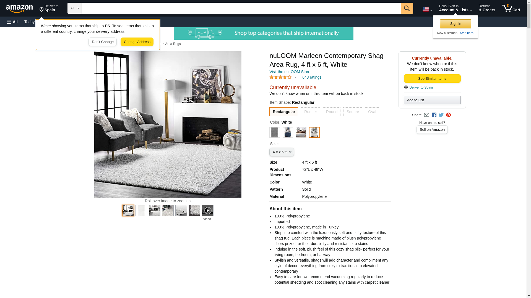Click into the Amazon search field
Viewport: 531px width, 298px height.
coord(241,8)
